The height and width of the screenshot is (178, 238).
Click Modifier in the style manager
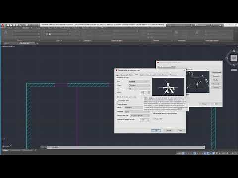pyautogui.click(x=216, y=80)
